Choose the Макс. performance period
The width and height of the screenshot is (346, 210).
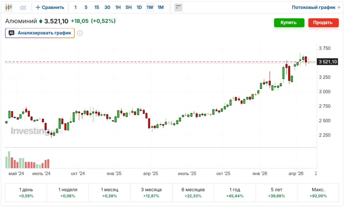318,193
